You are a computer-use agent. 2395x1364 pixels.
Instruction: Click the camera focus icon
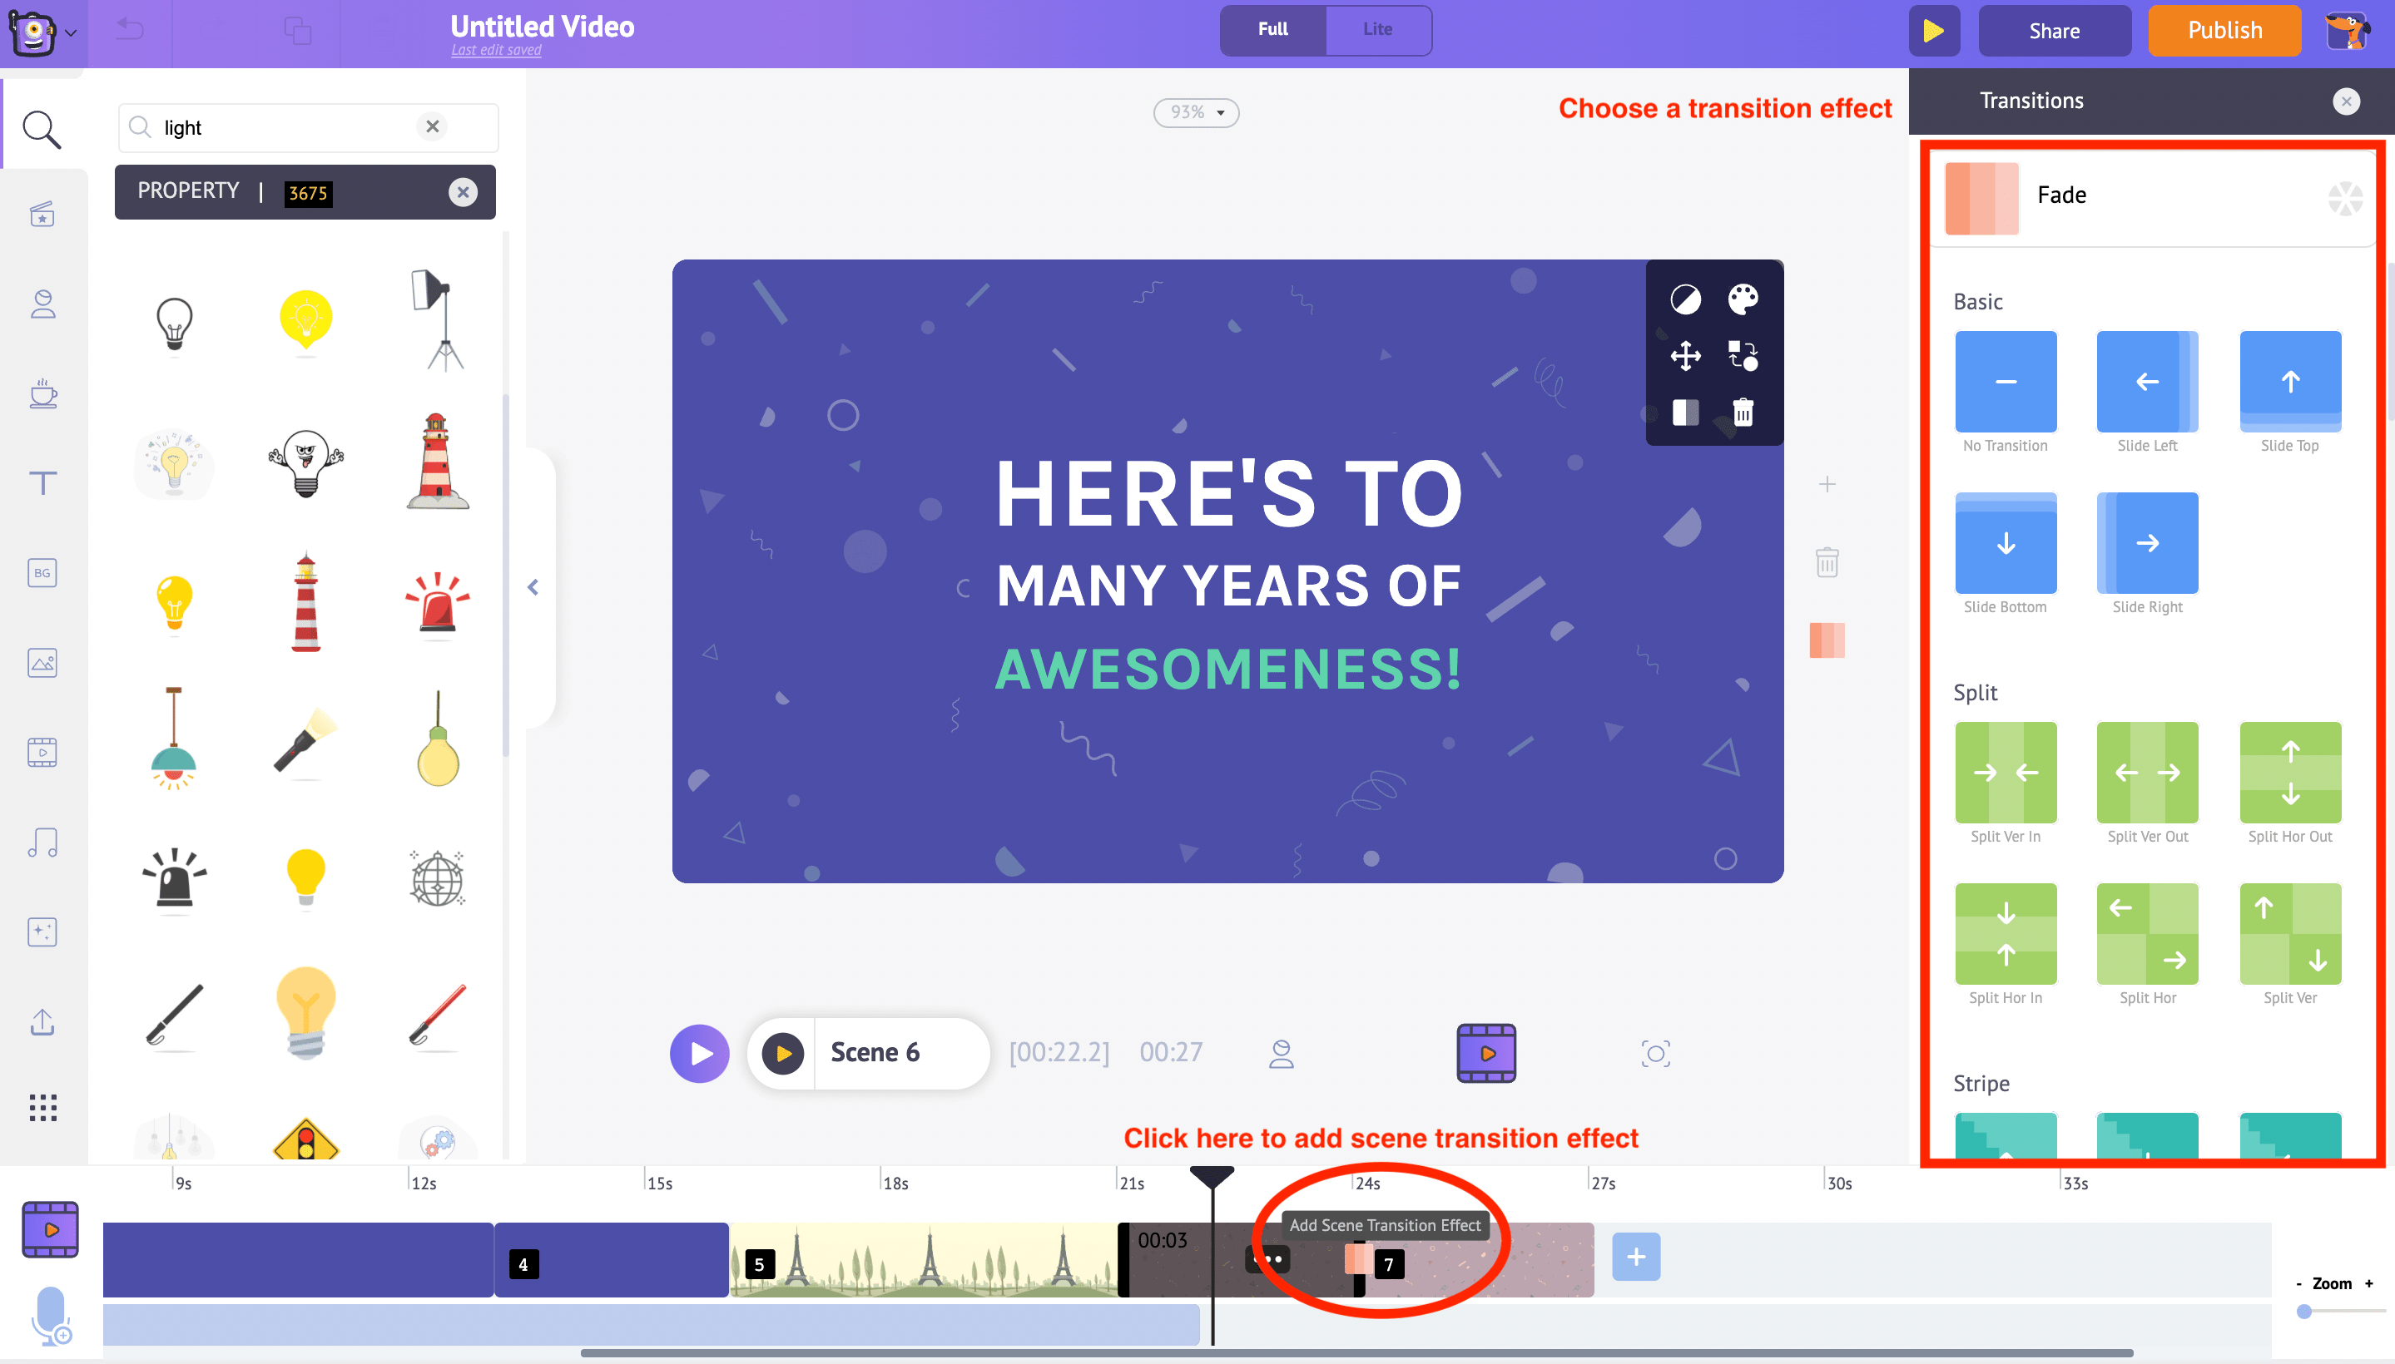[1655, 1053]
